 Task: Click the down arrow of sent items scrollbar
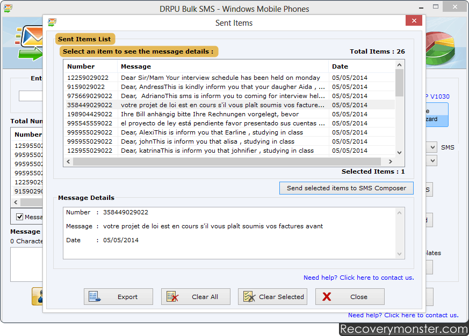(x=399, y=152)
